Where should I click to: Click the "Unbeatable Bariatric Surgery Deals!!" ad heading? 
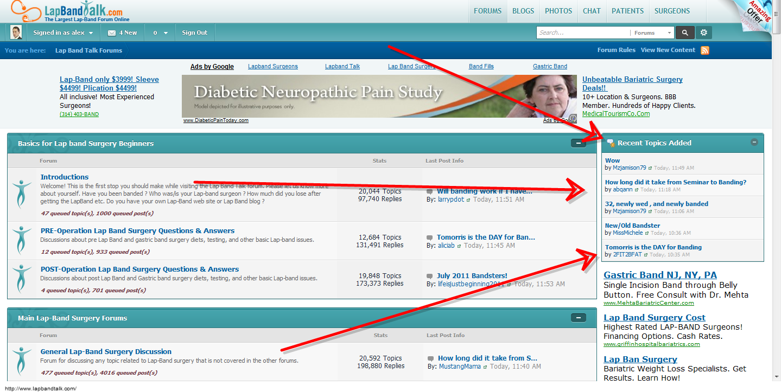tap(633, 83)
